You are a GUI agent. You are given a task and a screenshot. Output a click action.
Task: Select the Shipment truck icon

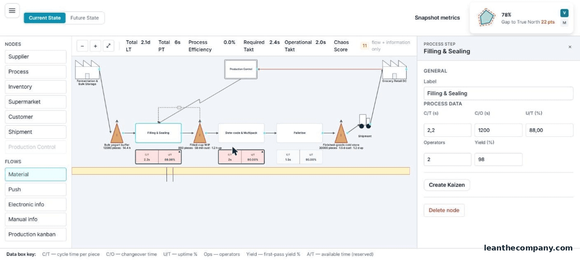tap(365, 122)
